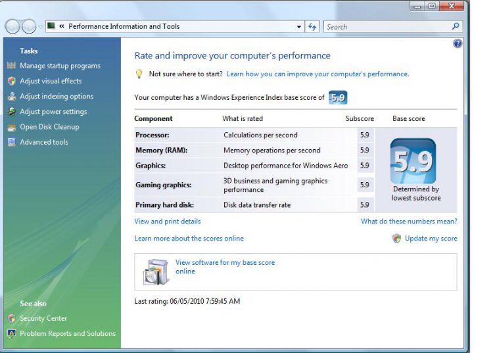The image size is (493, 353).
Task: Click View and print details
Action: pos(168,222)
